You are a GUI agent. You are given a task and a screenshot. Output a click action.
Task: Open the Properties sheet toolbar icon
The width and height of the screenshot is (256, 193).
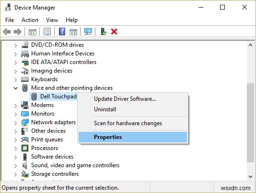click(x=47, y=32)
